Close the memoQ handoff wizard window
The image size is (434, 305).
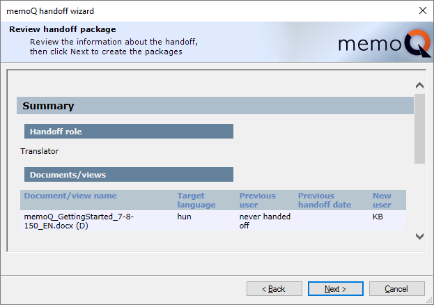pos(422,10)
